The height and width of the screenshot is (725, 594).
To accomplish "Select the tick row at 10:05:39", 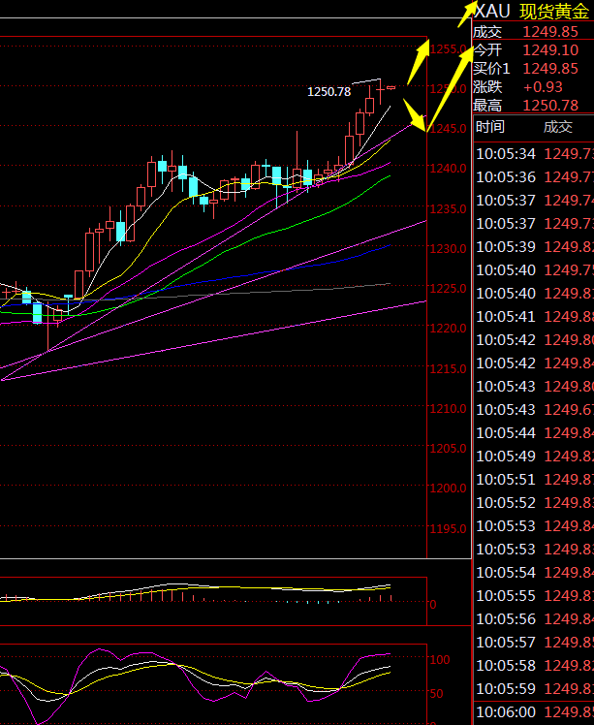I will tap(534, 246).
